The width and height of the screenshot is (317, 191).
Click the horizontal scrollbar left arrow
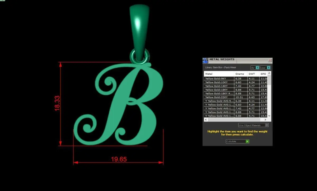pos(206,120)
